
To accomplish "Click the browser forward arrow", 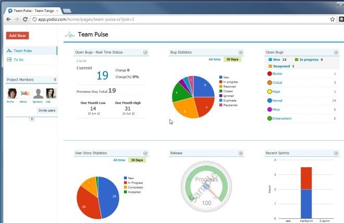I will tap(17, 19).
